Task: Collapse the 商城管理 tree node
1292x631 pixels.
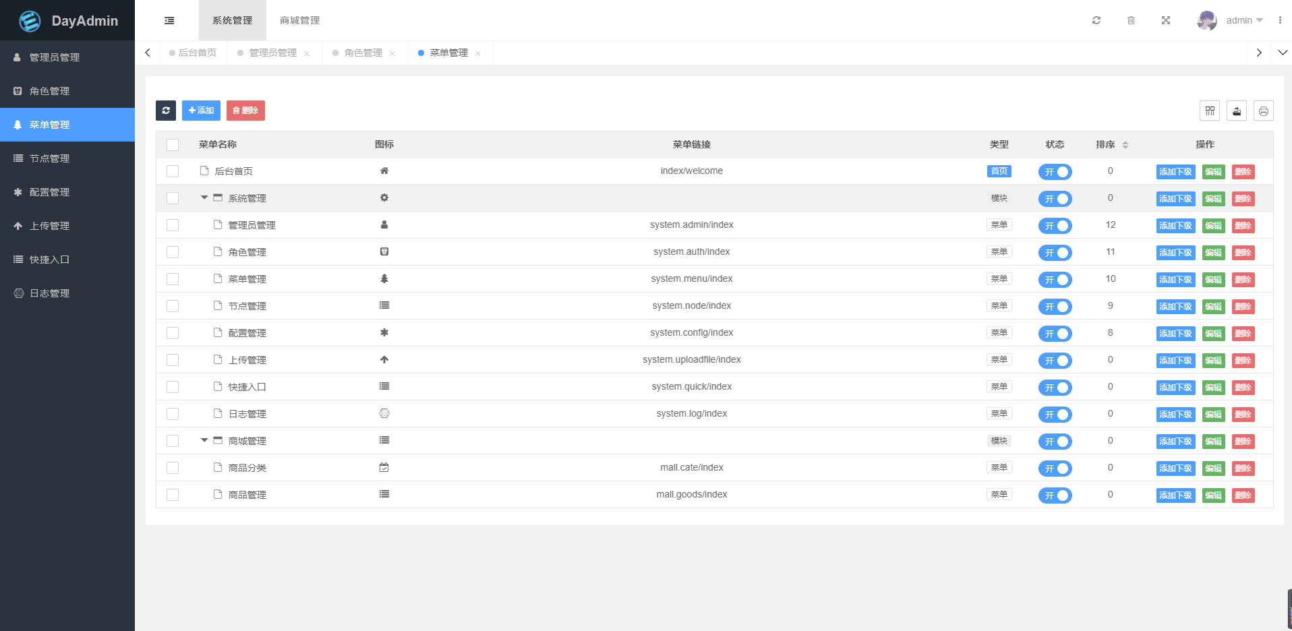Action: (x=204, y=440)
